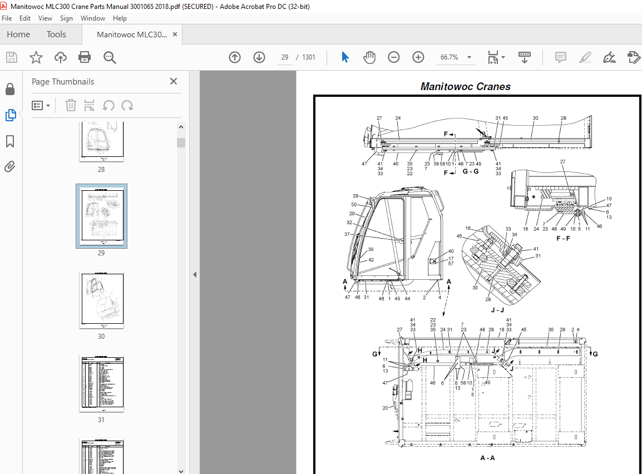Image resolution: width=642 pixels, height=474 pixels.
Task: Click the J - J section label
Action: (497, 310)
